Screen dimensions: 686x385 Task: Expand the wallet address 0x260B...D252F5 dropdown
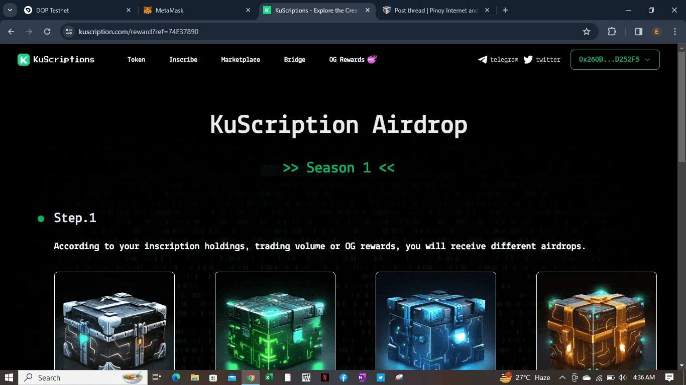[x=615, y=60]
